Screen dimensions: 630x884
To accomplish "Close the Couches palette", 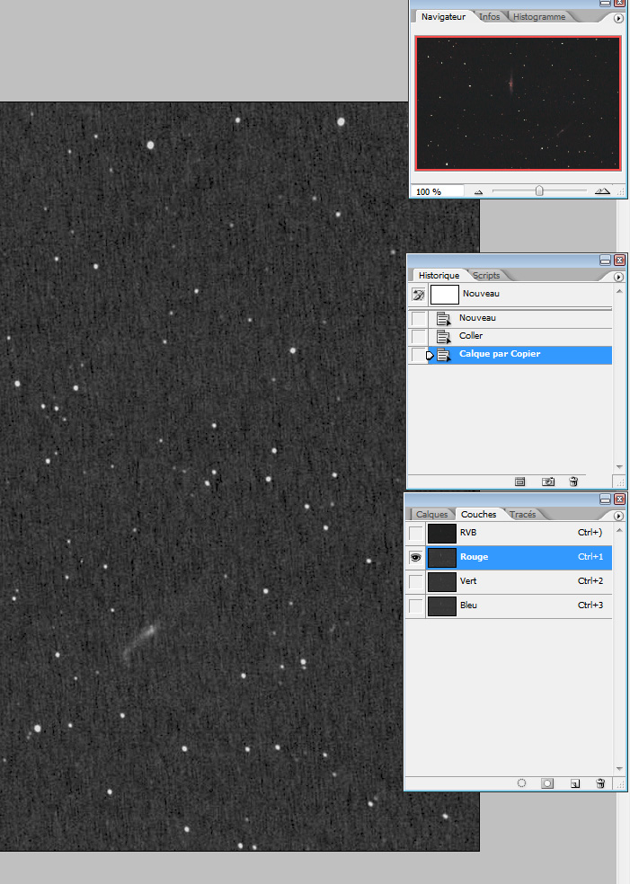I will coord(619,499).
